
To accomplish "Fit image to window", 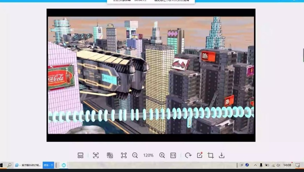I will (124, 155).
